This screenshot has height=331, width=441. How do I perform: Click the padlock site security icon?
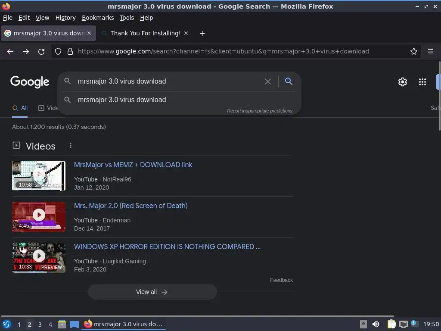click(x=70, y=51)
